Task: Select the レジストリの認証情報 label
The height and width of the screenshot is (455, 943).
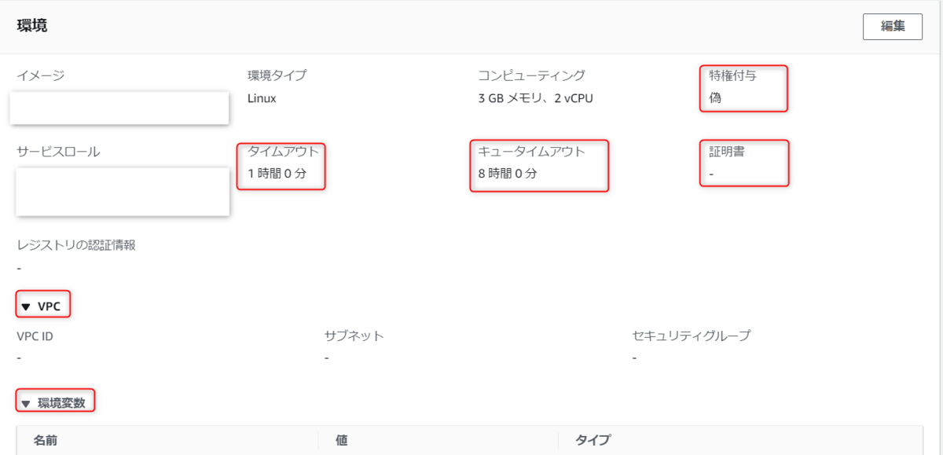Action: [x=76, y=244]
